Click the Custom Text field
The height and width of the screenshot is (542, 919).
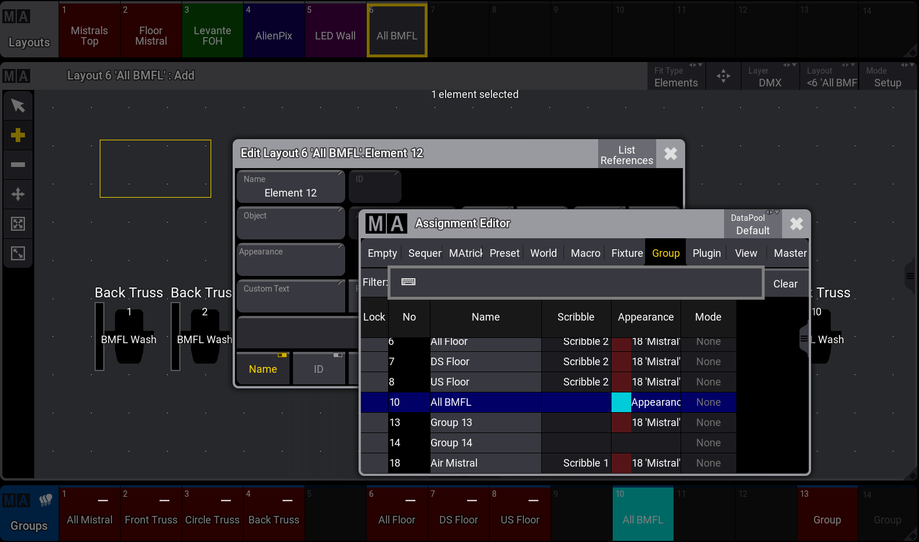coord(291,296)
